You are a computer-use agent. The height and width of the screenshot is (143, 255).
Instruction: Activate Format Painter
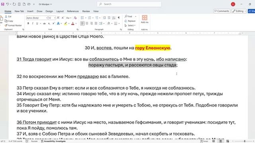pyautogui.click(x=13, y=25)
